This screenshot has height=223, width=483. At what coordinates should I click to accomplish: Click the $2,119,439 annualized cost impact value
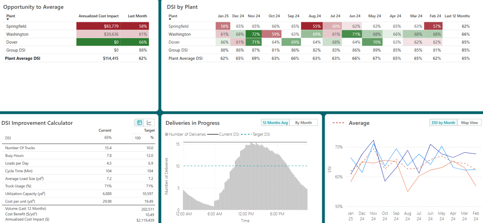145,220
